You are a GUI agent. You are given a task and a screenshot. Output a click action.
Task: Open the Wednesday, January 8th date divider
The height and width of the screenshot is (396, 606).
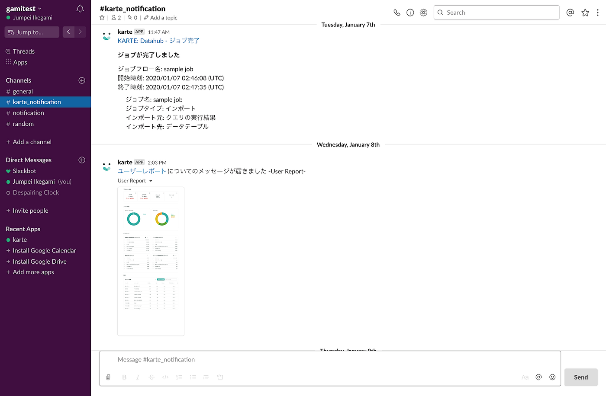tap(348, 145)
